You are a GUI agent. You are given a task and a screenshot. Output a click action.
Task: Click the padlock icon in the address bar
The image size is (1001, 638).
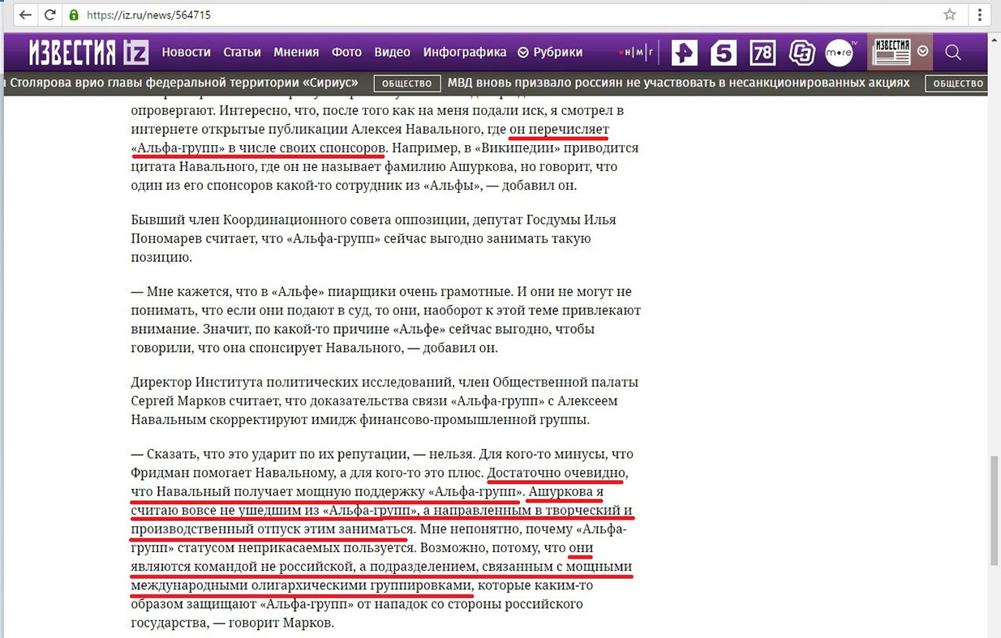[75, 15]
